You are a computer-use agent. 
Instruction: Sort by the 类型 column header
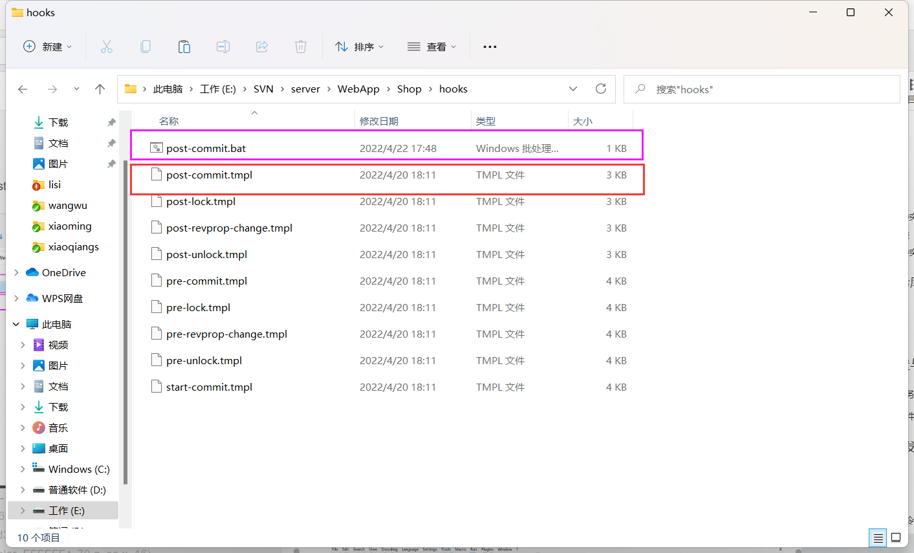pyautogui.click(x=486, y=121)
